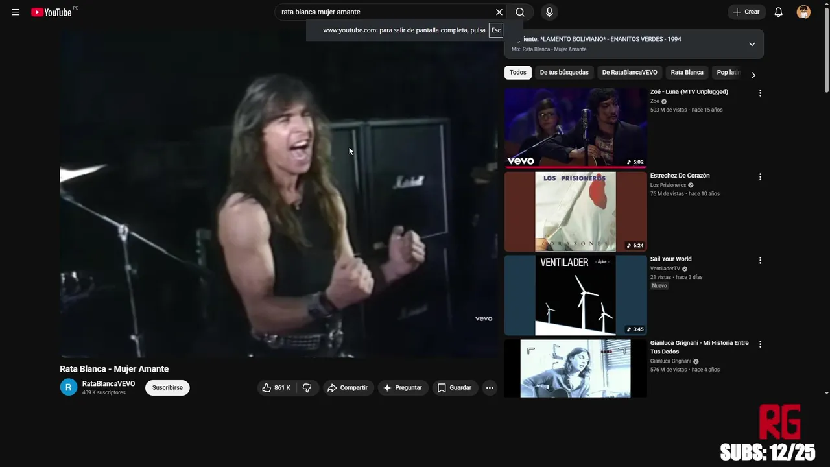Open options for Zoé Luna video
This screenshot has width=830, height=467.
point(761,93)
